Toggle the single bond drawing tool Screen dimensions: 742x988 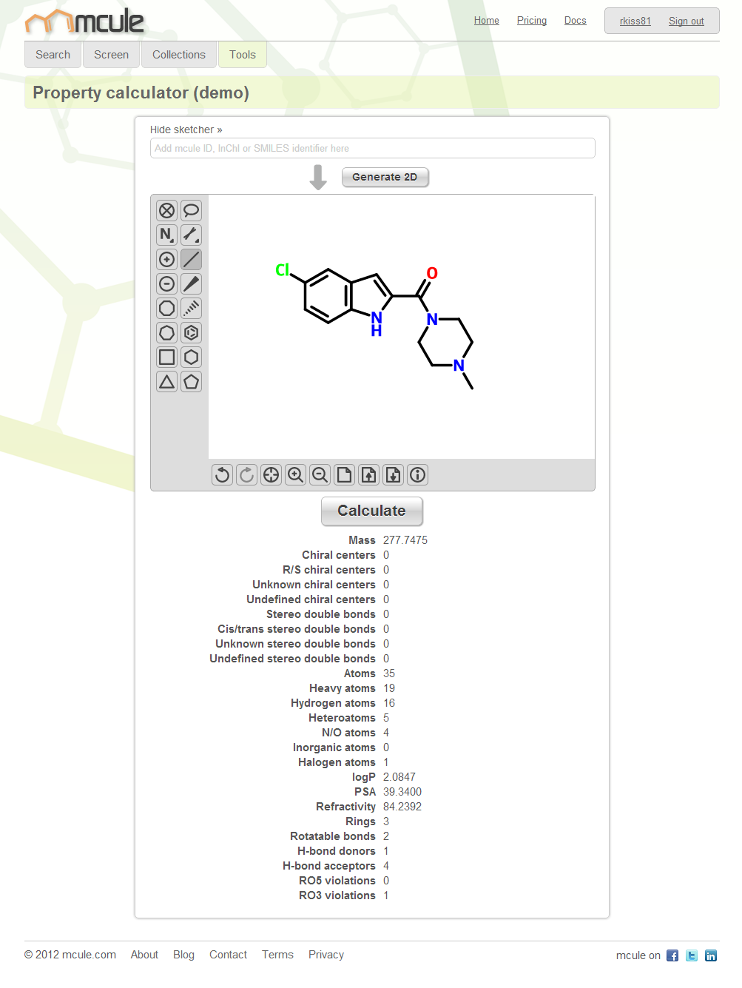coord(191,260)
